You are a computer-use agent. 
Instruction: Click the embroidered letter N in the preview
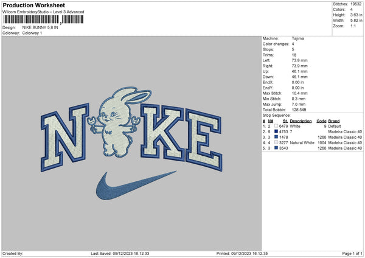tap(65, 138)
